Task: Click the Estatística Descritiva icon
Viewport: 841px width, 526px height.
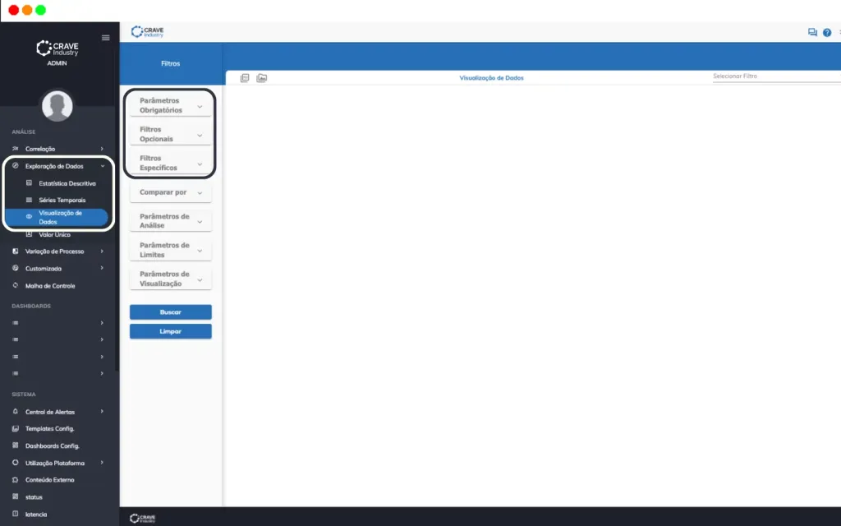Action: 29,183
